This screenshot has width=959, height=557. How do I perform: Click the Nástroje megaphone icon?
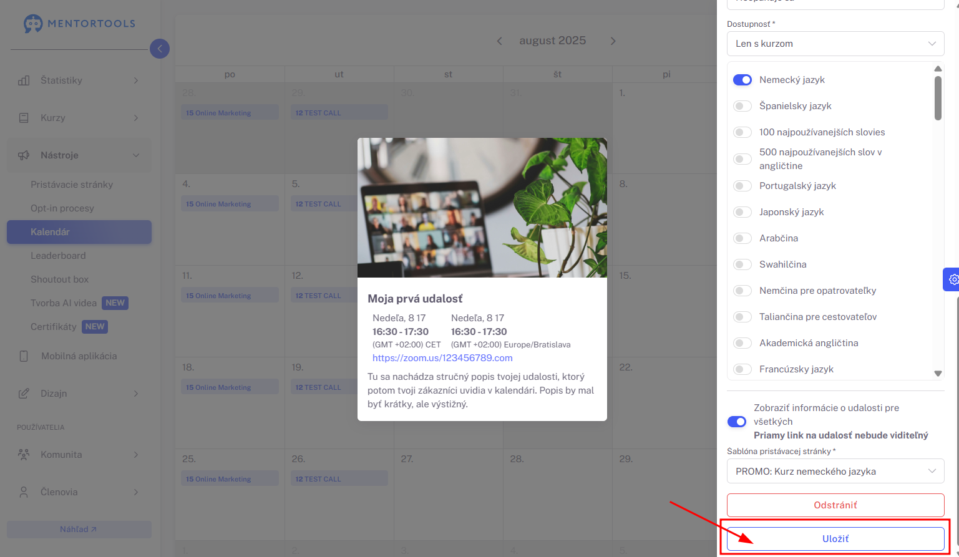[x=24, y=155]
